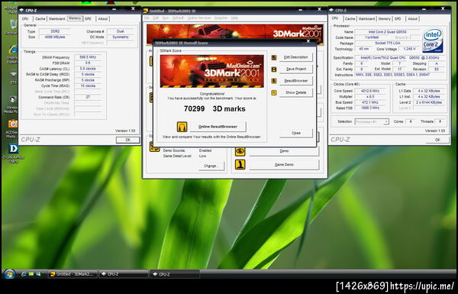The width and height of the screenshot is (458, 294).
Task: Click the Rated FSB value in right CPU-Z
Action: click(x=370, y=108)
